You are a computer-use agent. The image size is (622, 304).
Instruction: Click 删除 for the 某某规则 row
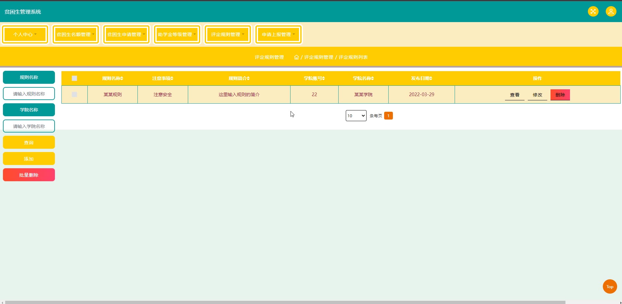(x=560, y=95)
